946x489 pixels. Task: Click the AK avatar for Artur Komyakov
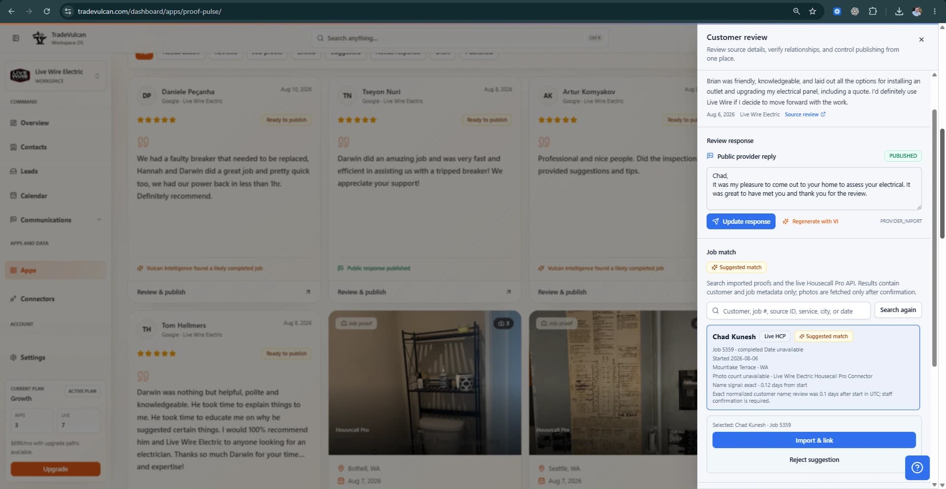548,96
